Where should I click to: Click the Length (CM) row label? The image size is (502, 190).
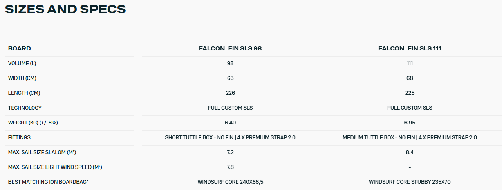click(24, 93)
